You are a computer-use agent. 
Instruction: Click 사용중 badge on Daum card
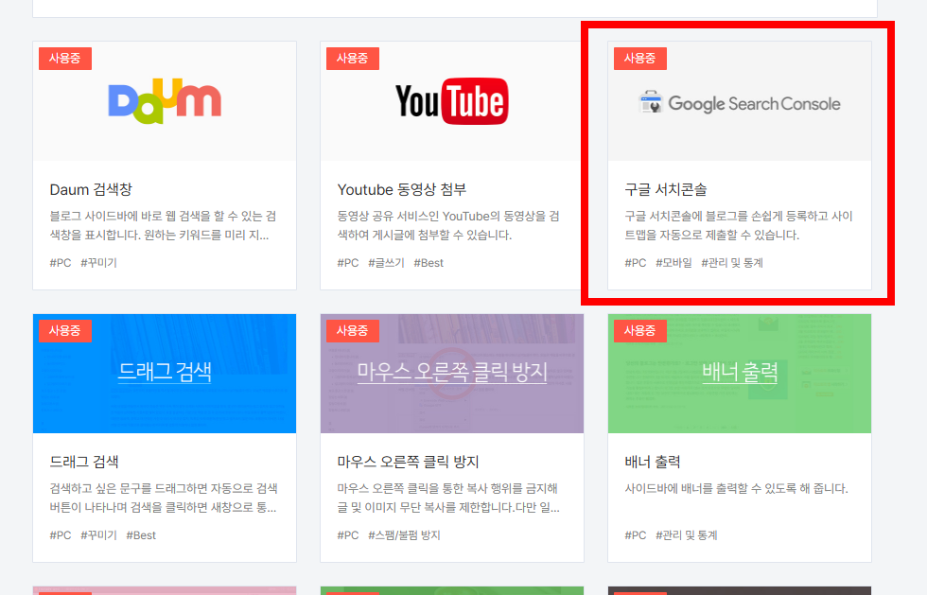click(x=65, y=59)
